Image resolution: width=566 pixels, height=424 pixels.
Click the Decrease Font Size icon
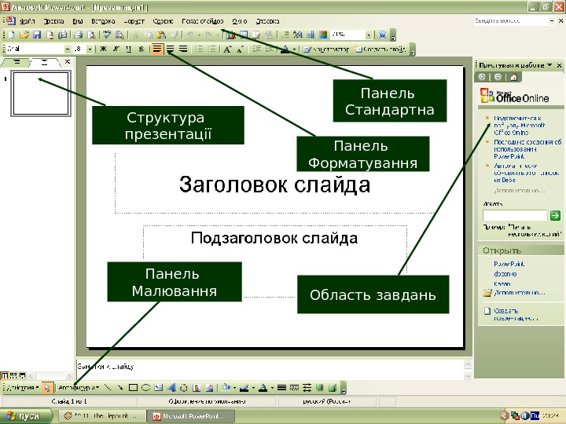[x=241, y=49]
